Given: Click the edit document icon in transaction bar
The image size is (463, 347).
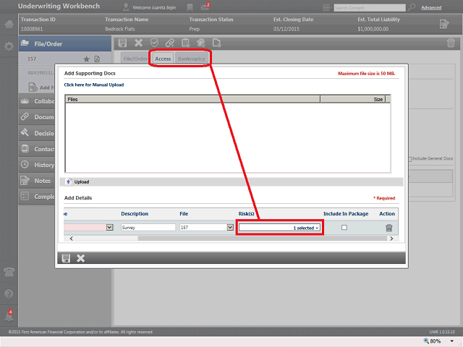Looking at the screenshot, I should point(444,24).
